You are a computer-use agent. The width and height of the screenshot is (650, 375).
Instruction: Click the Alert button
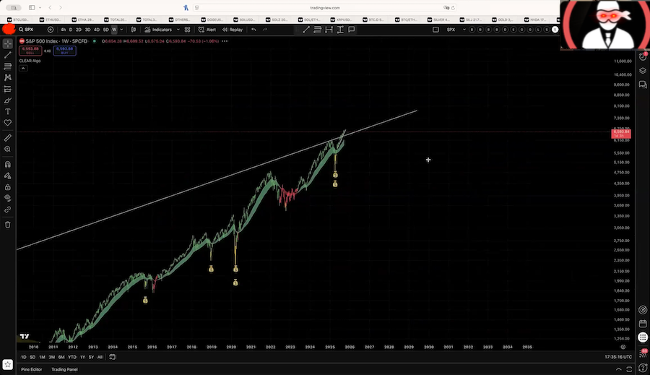[207, 30]
